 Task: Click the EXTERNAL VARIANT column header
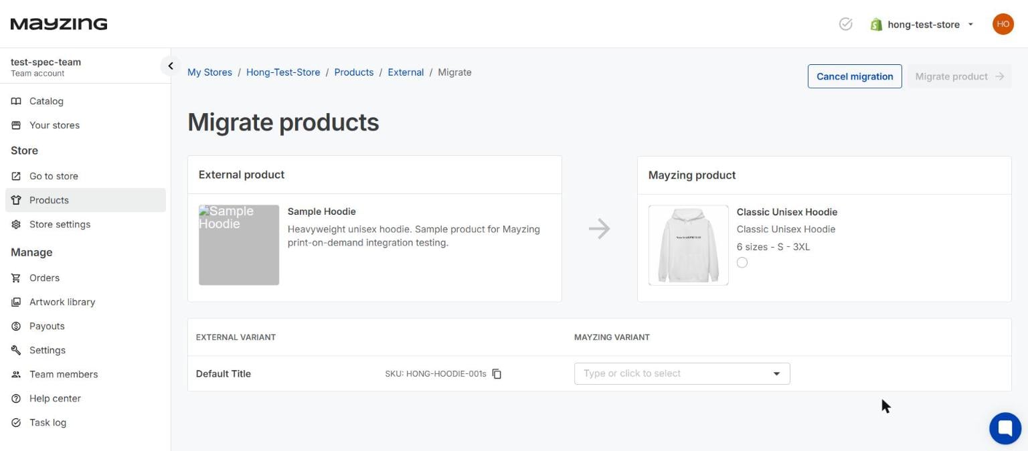coord(236,337)
